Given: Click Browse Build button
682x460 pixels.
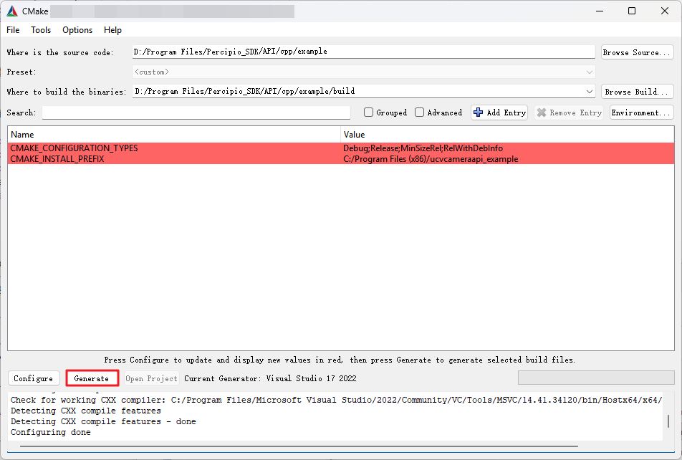Looking at the screenshot, I should pos(637,92).
